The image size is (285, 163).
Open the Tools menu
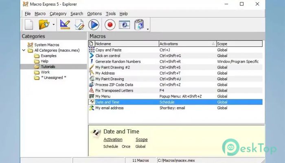[x=111, y=13]
